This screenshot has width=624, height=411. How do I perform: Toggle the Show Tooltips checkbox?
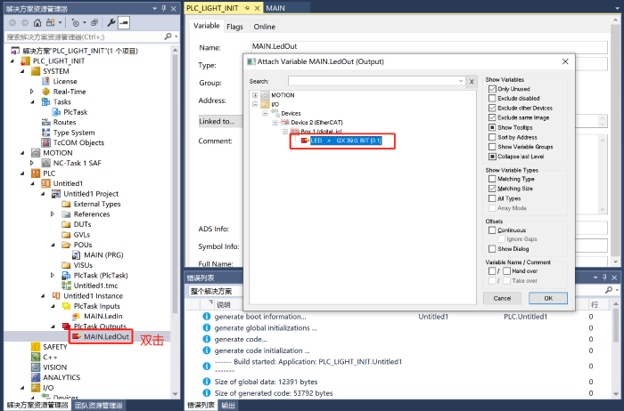click(x=492, y=127)
